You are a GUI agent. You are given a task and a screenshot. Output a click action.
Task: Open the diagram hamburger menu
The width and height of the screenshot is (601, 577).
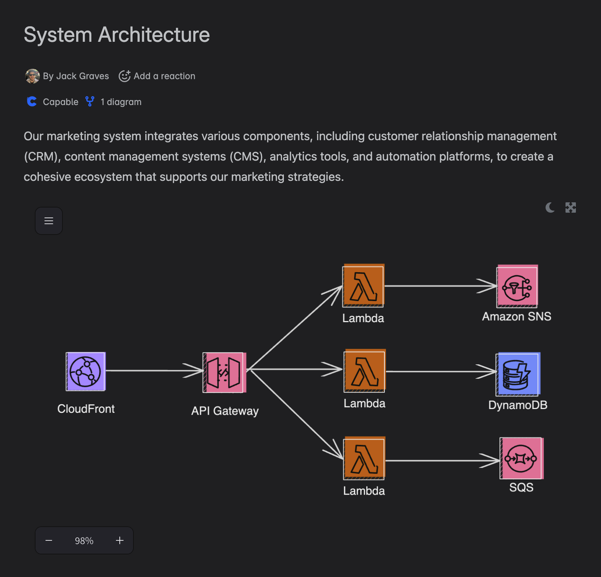click(49, 221)
